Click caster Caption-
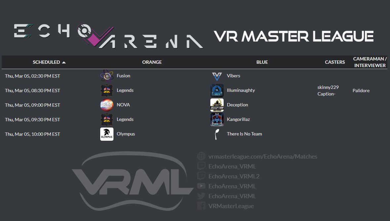This screenshot has width=390, height=221. (326, 94)
